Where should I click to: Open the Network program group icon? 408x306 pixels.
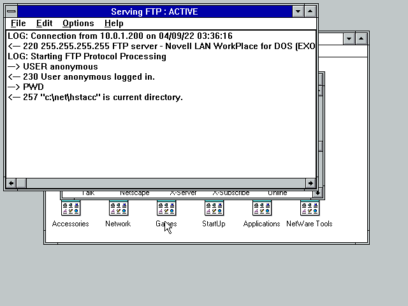pos(119,208)
